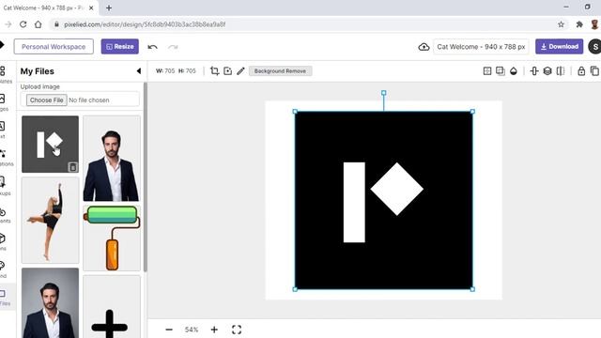The image size is (601, 338).
Task: Click the replace image icon
Action: (227, 71)
